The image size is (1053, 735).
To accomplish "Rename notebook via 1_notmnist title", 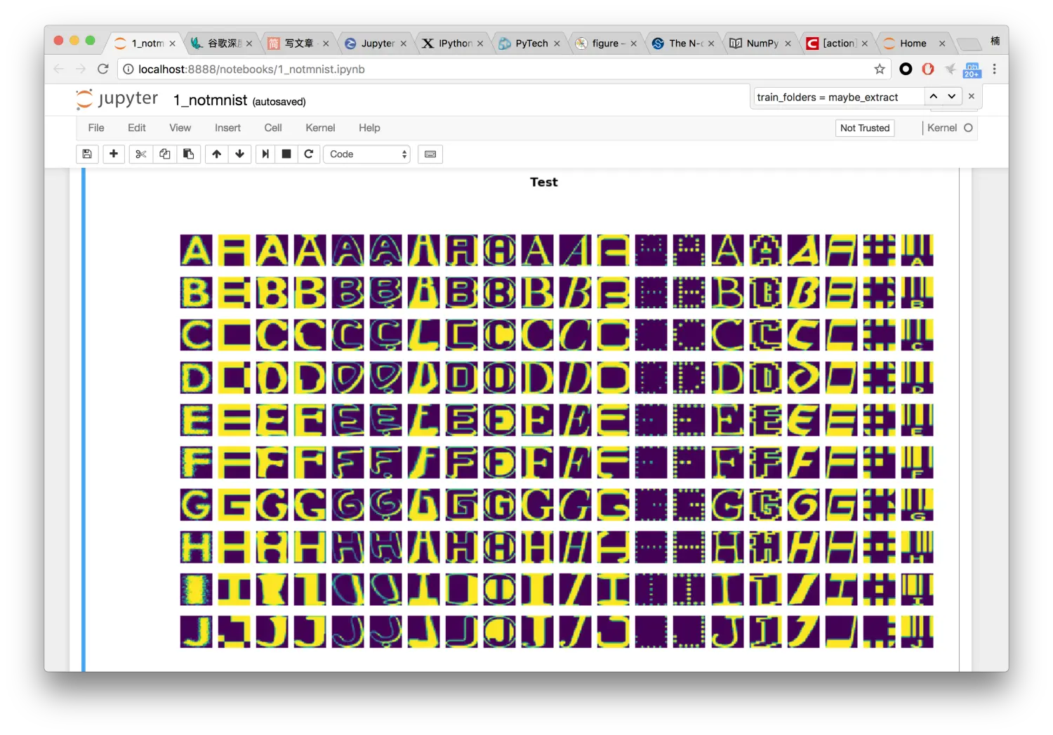I will [210, 100].
